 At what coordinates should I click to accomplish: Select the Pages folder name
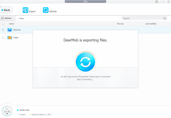pos(16,37)
